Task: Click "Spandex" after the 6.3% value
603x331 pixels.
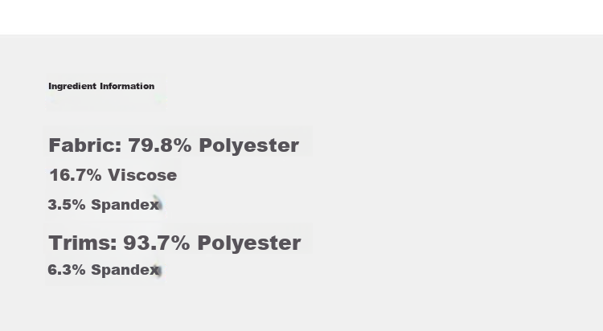Action: click(x=125, y=270)
